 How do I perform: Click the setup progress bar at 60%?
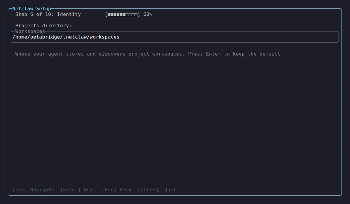pos(123,14)
